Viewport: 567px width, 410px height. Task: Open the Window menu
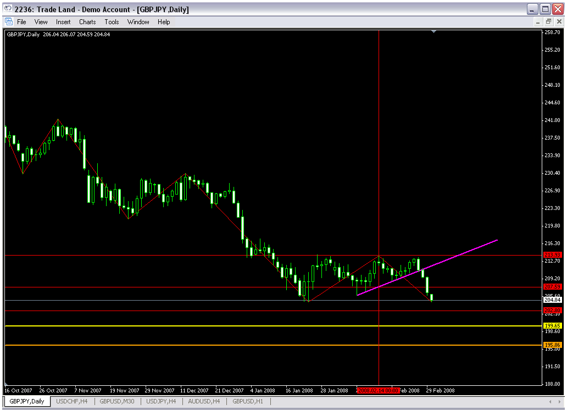pos(138,22)
